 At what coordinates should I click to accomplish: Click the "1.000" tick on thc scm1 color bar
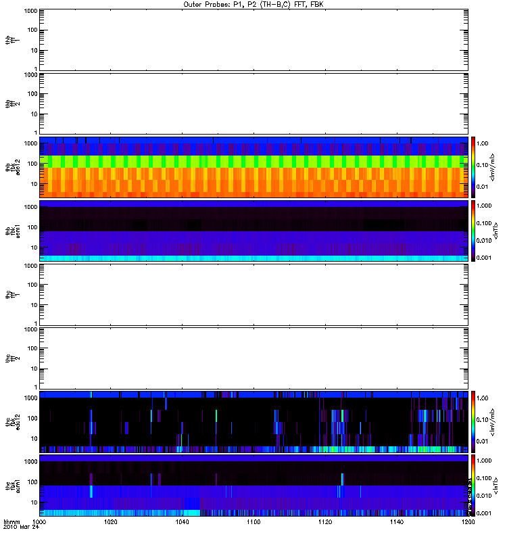pyautogui.click(x=484, y=461)
